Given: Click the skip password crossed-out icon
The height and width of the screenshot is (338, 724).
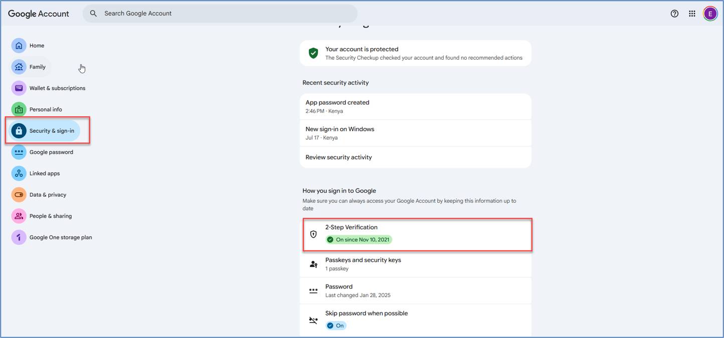Looking at the screenshot, I should coord(313,320).
